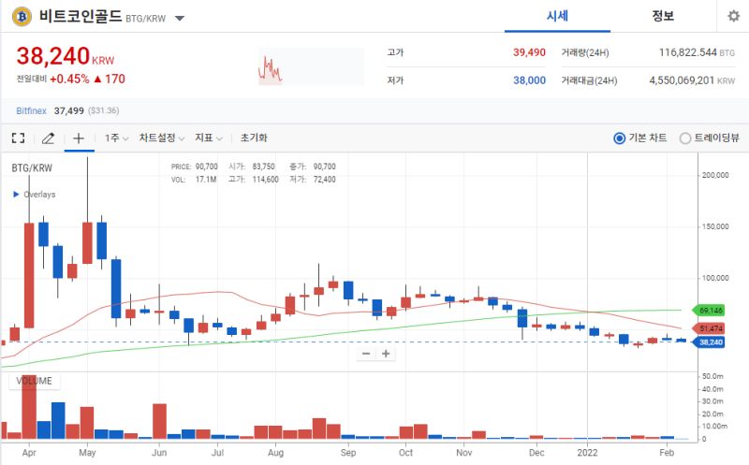
Task: Click the Feb time axis label
Action: (x=667, y=453)
